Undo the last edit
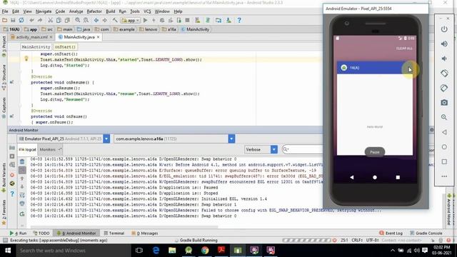Viewport: 457px width, 257px height. (x=31, y=21)
